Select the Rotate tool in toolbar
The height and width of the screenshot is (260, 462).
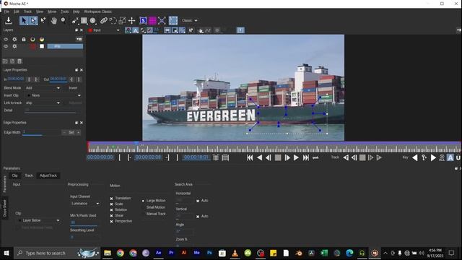tap(113, 20)
